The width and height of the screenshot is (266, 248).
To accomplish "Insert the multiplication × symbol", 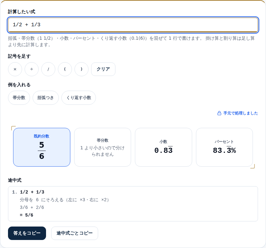I will pos(15,69).
